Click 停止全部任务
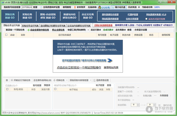Viewport: 177px width, 116px height. (x=58, y=30)
